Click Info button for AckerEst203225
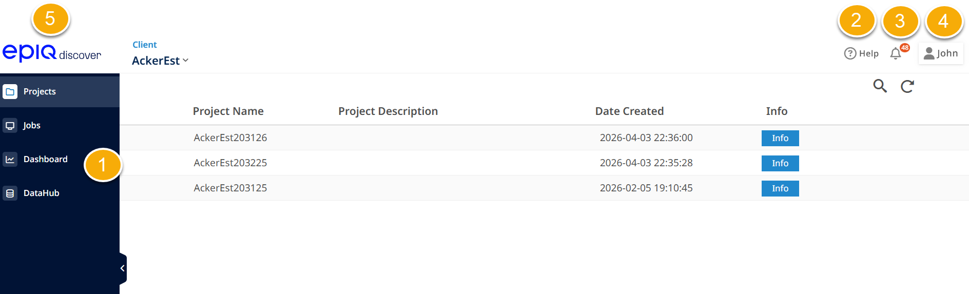 coord(780,163)
